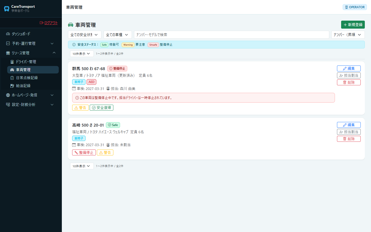This screenshot has width=371, height=232.
Task: Click the リソース管理 bus icon
Action: (8, 53)
